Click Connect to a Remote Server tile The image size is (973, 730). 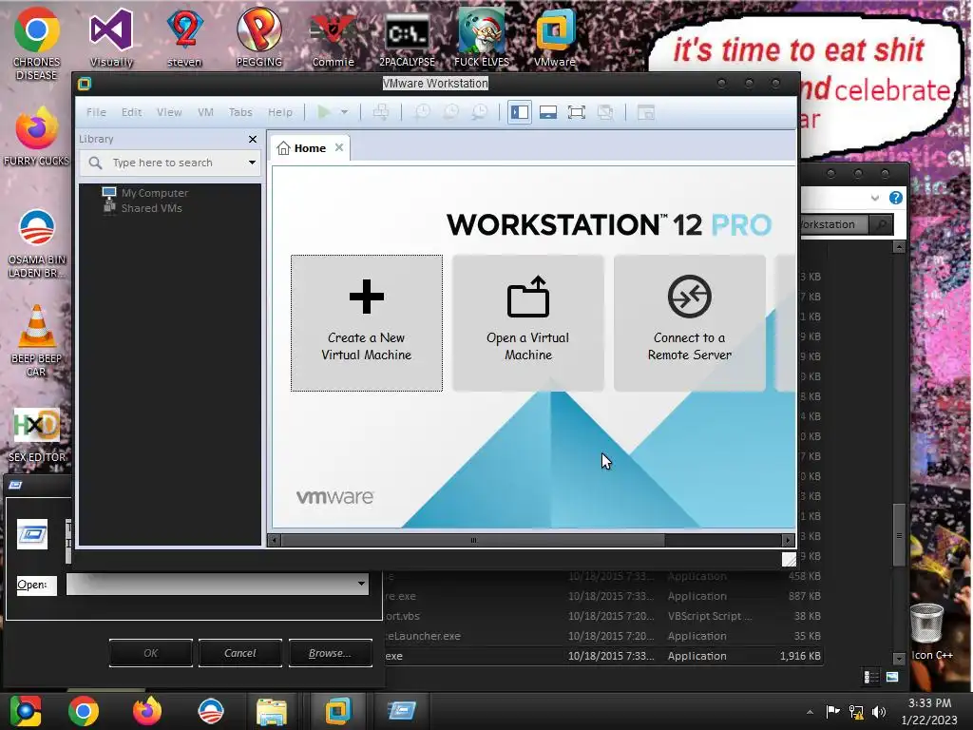(690, 323)
